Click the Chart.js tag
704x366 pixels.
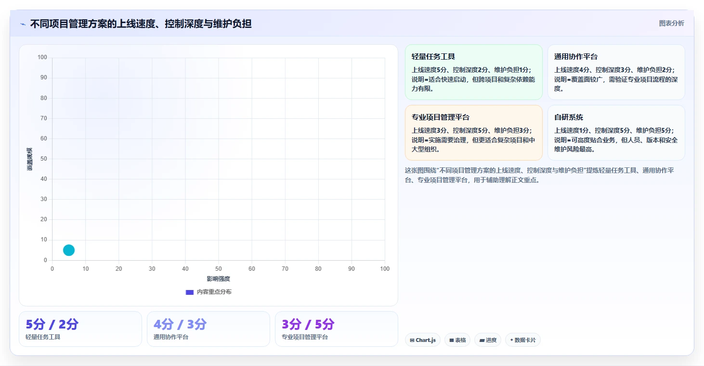click(423, 340)
